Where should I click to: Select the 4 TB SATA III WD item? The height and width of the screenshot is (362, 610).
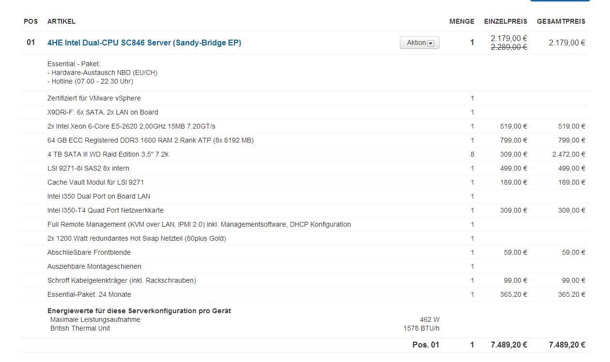tap(107, 154)
